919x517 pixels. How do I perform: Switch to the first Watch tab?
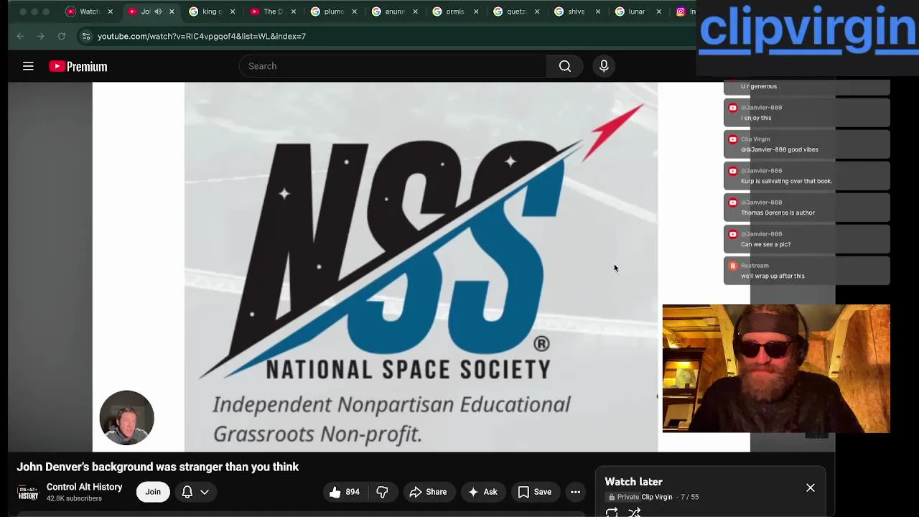(89, 11)
